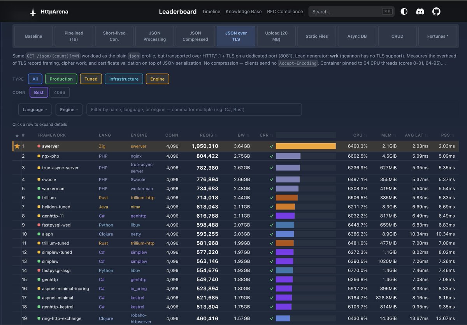Image resolution: width=467 pixels, height=325 pixels.
Task: Click the FRAMEWORK column header
Action: [52, 135]
